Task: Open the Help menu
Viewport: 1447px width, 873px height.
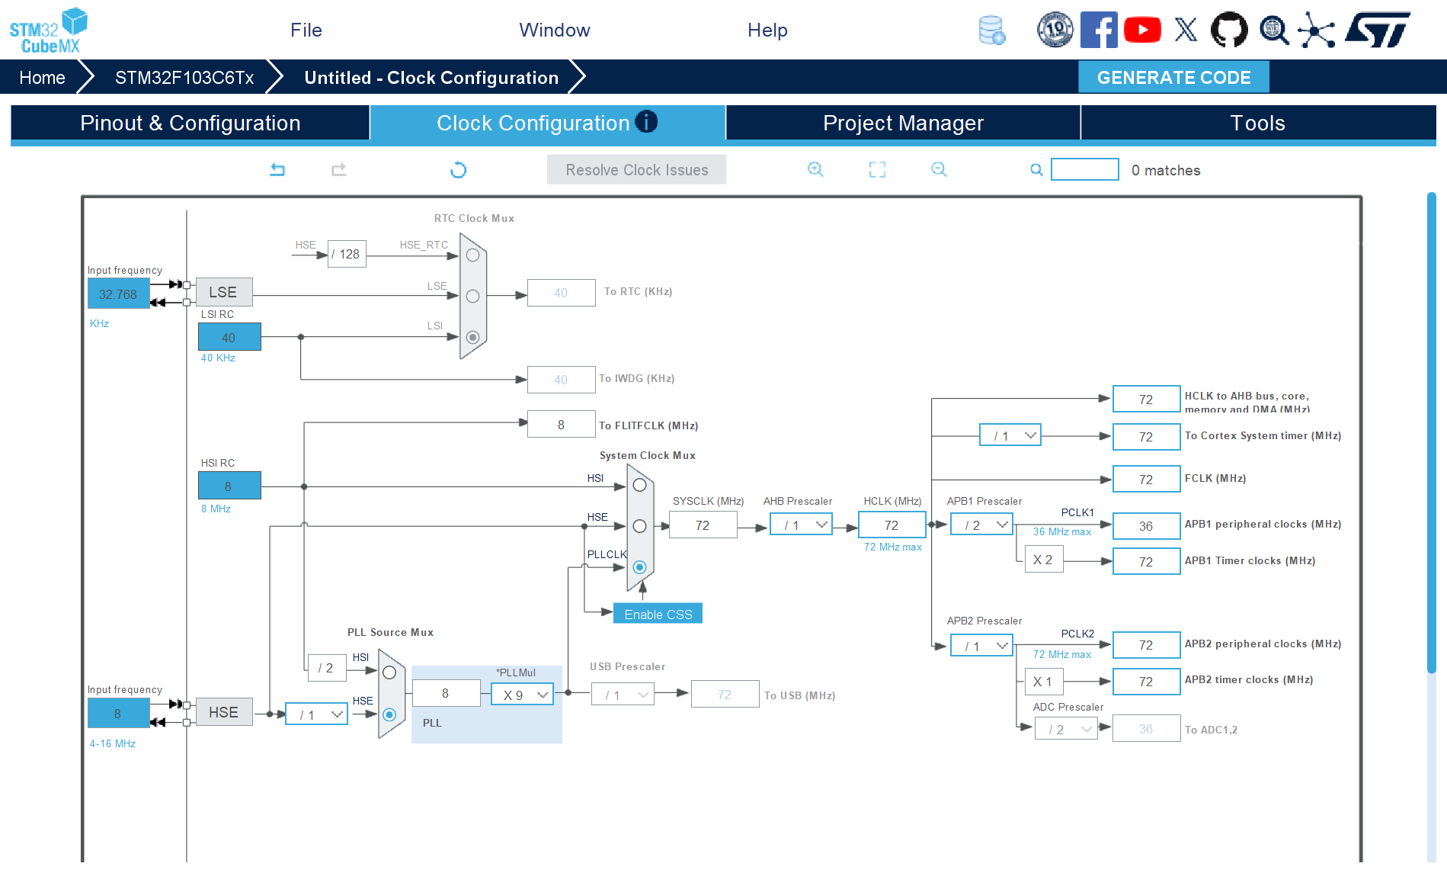Action: point(767,30)
